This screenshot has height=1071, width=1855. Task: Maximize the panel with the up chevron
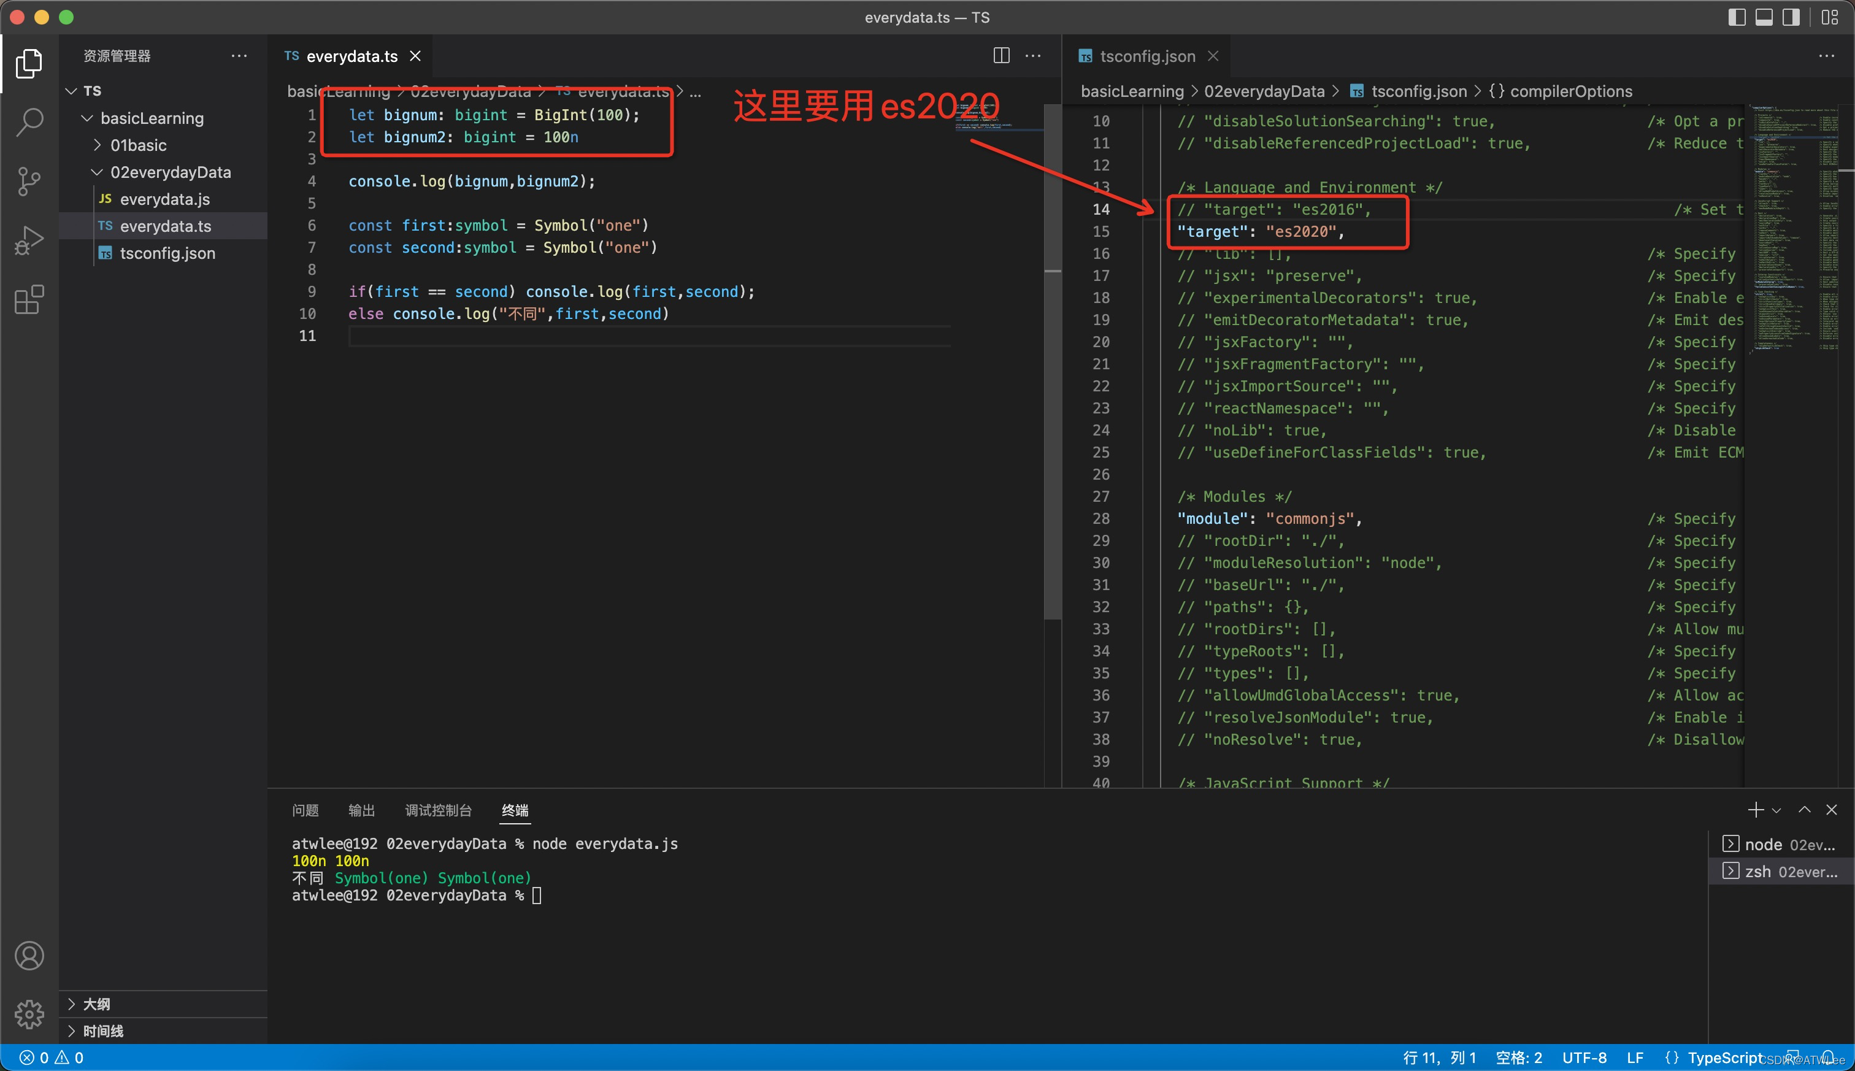pyautogui.click(x=1804, y=810)
